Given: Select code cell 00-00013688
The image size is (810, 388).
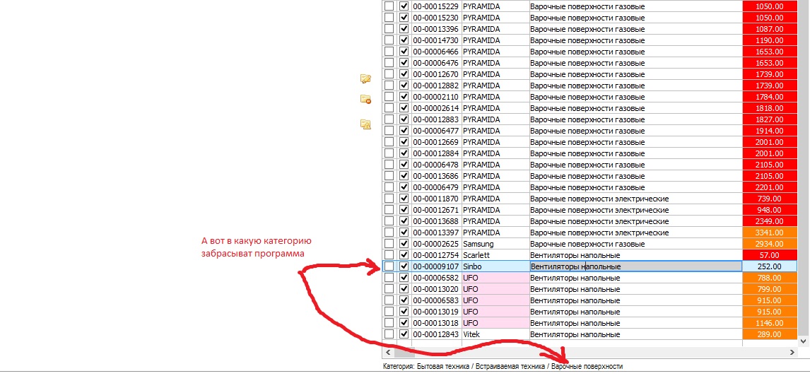Looking at the screenshot, I should point(437,221).
